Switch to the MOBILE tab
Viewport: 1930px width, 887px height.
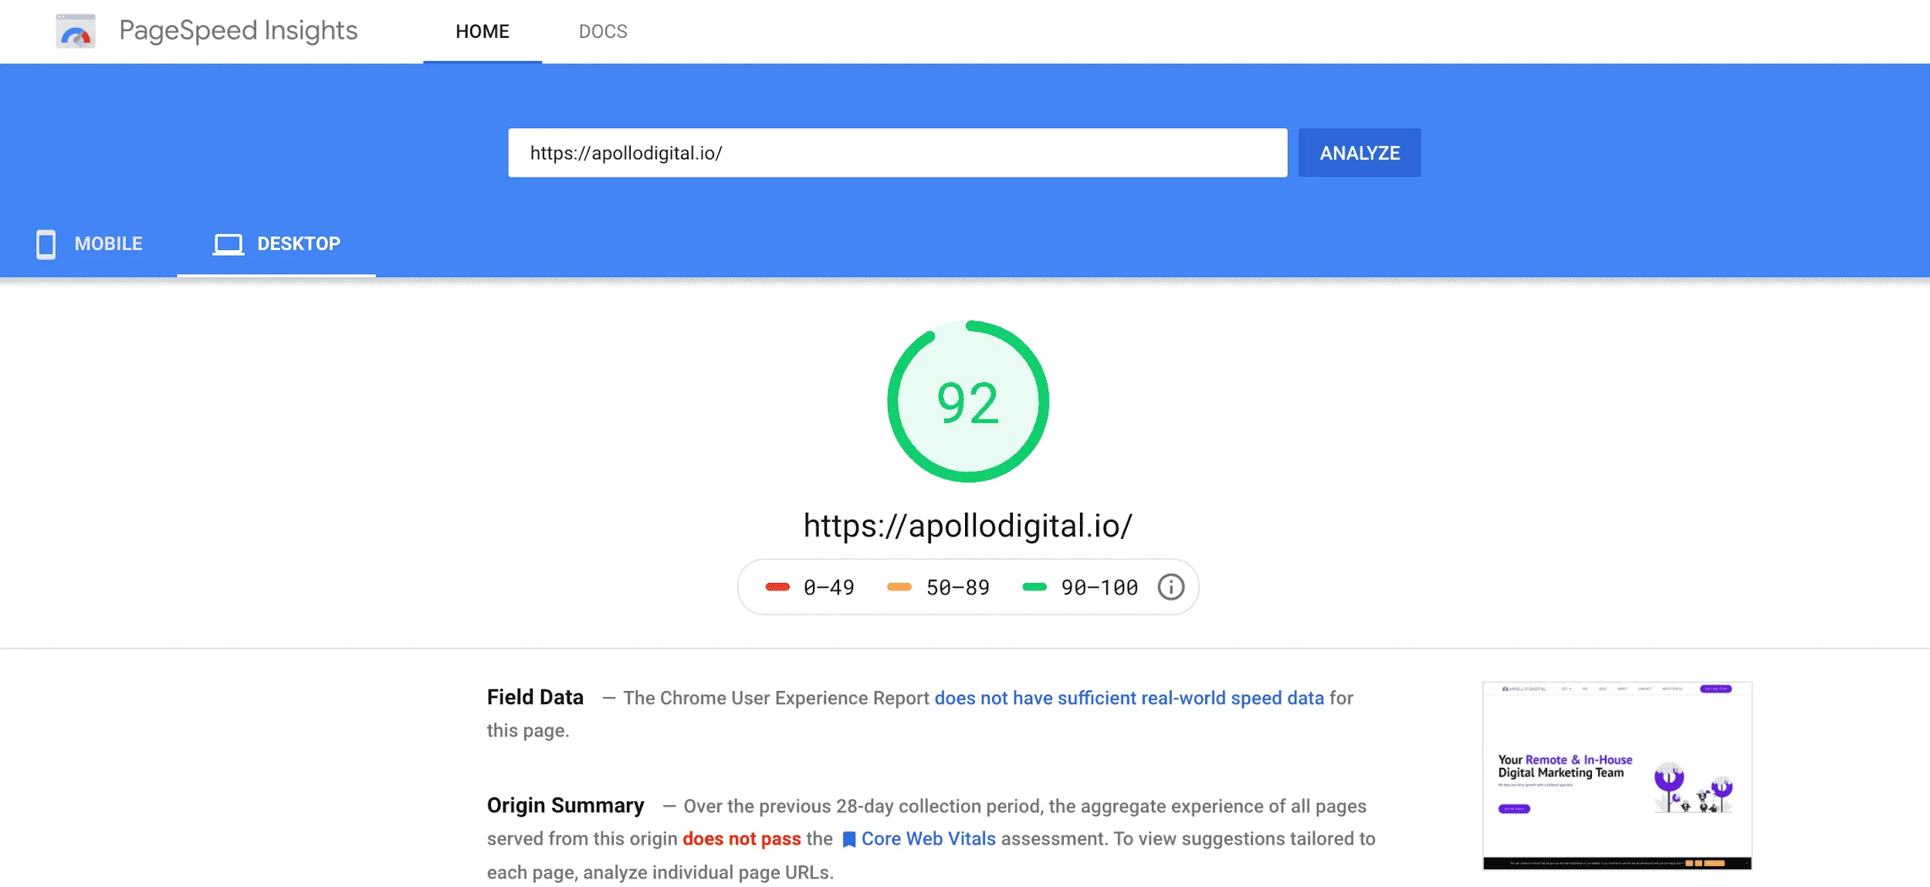pyautogui.click(x=89, y=244)
